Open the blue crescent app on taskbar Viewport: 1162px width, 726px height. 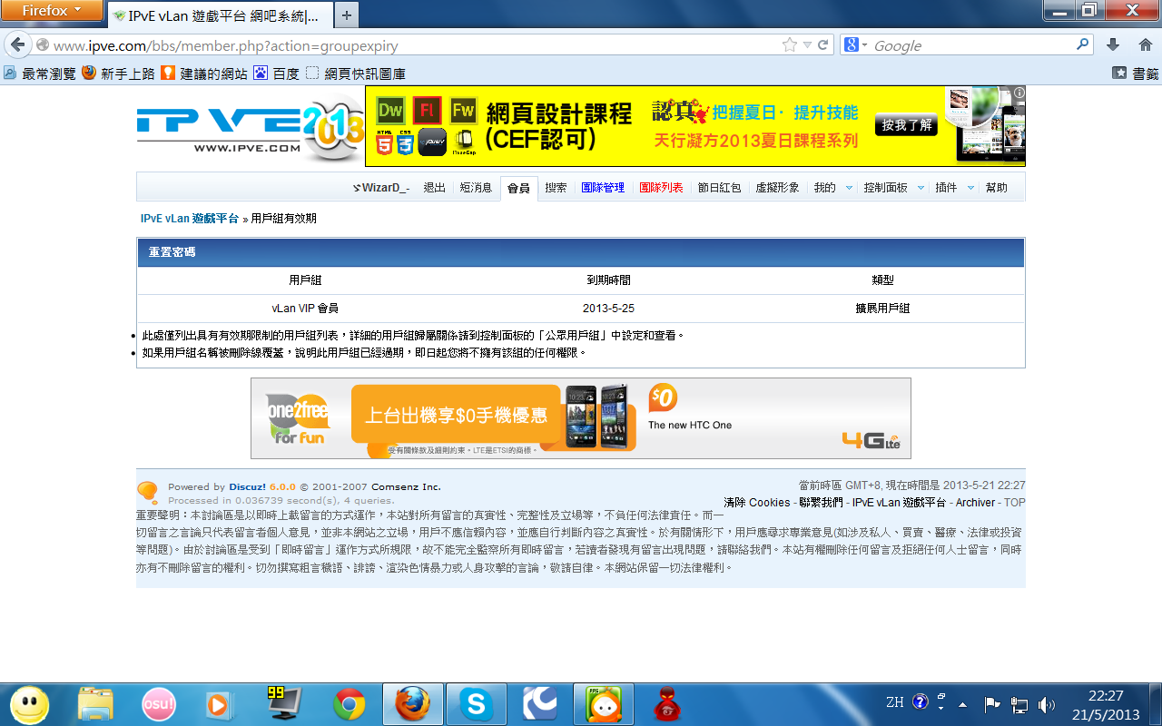pyautogui.click(x=540, y=704)
